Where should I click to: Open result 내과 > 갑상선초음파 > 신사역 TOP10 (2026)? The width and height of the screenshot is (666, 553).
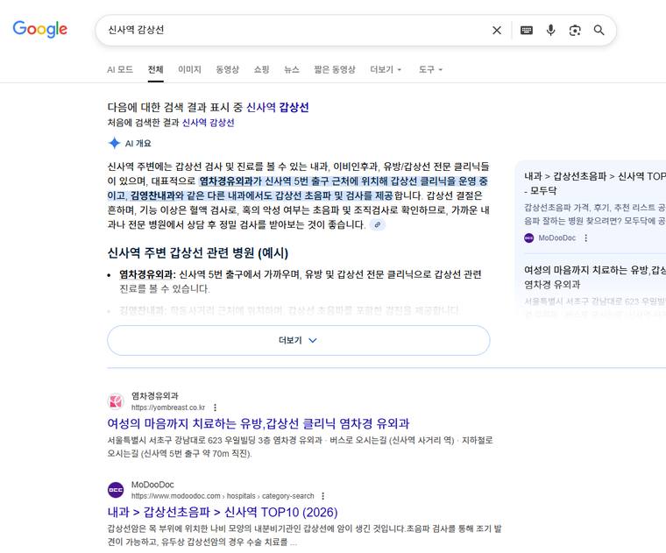point(223,512)
